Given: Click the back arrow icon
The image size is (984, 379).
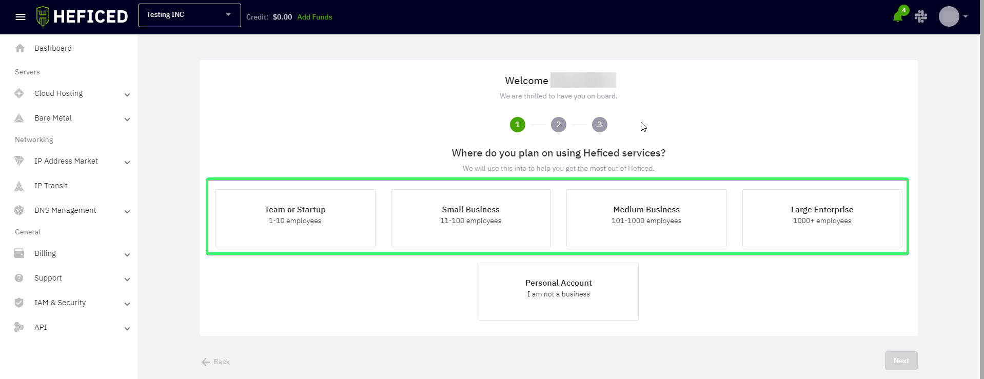Looking at the screenshot, I should click(206, 362).
